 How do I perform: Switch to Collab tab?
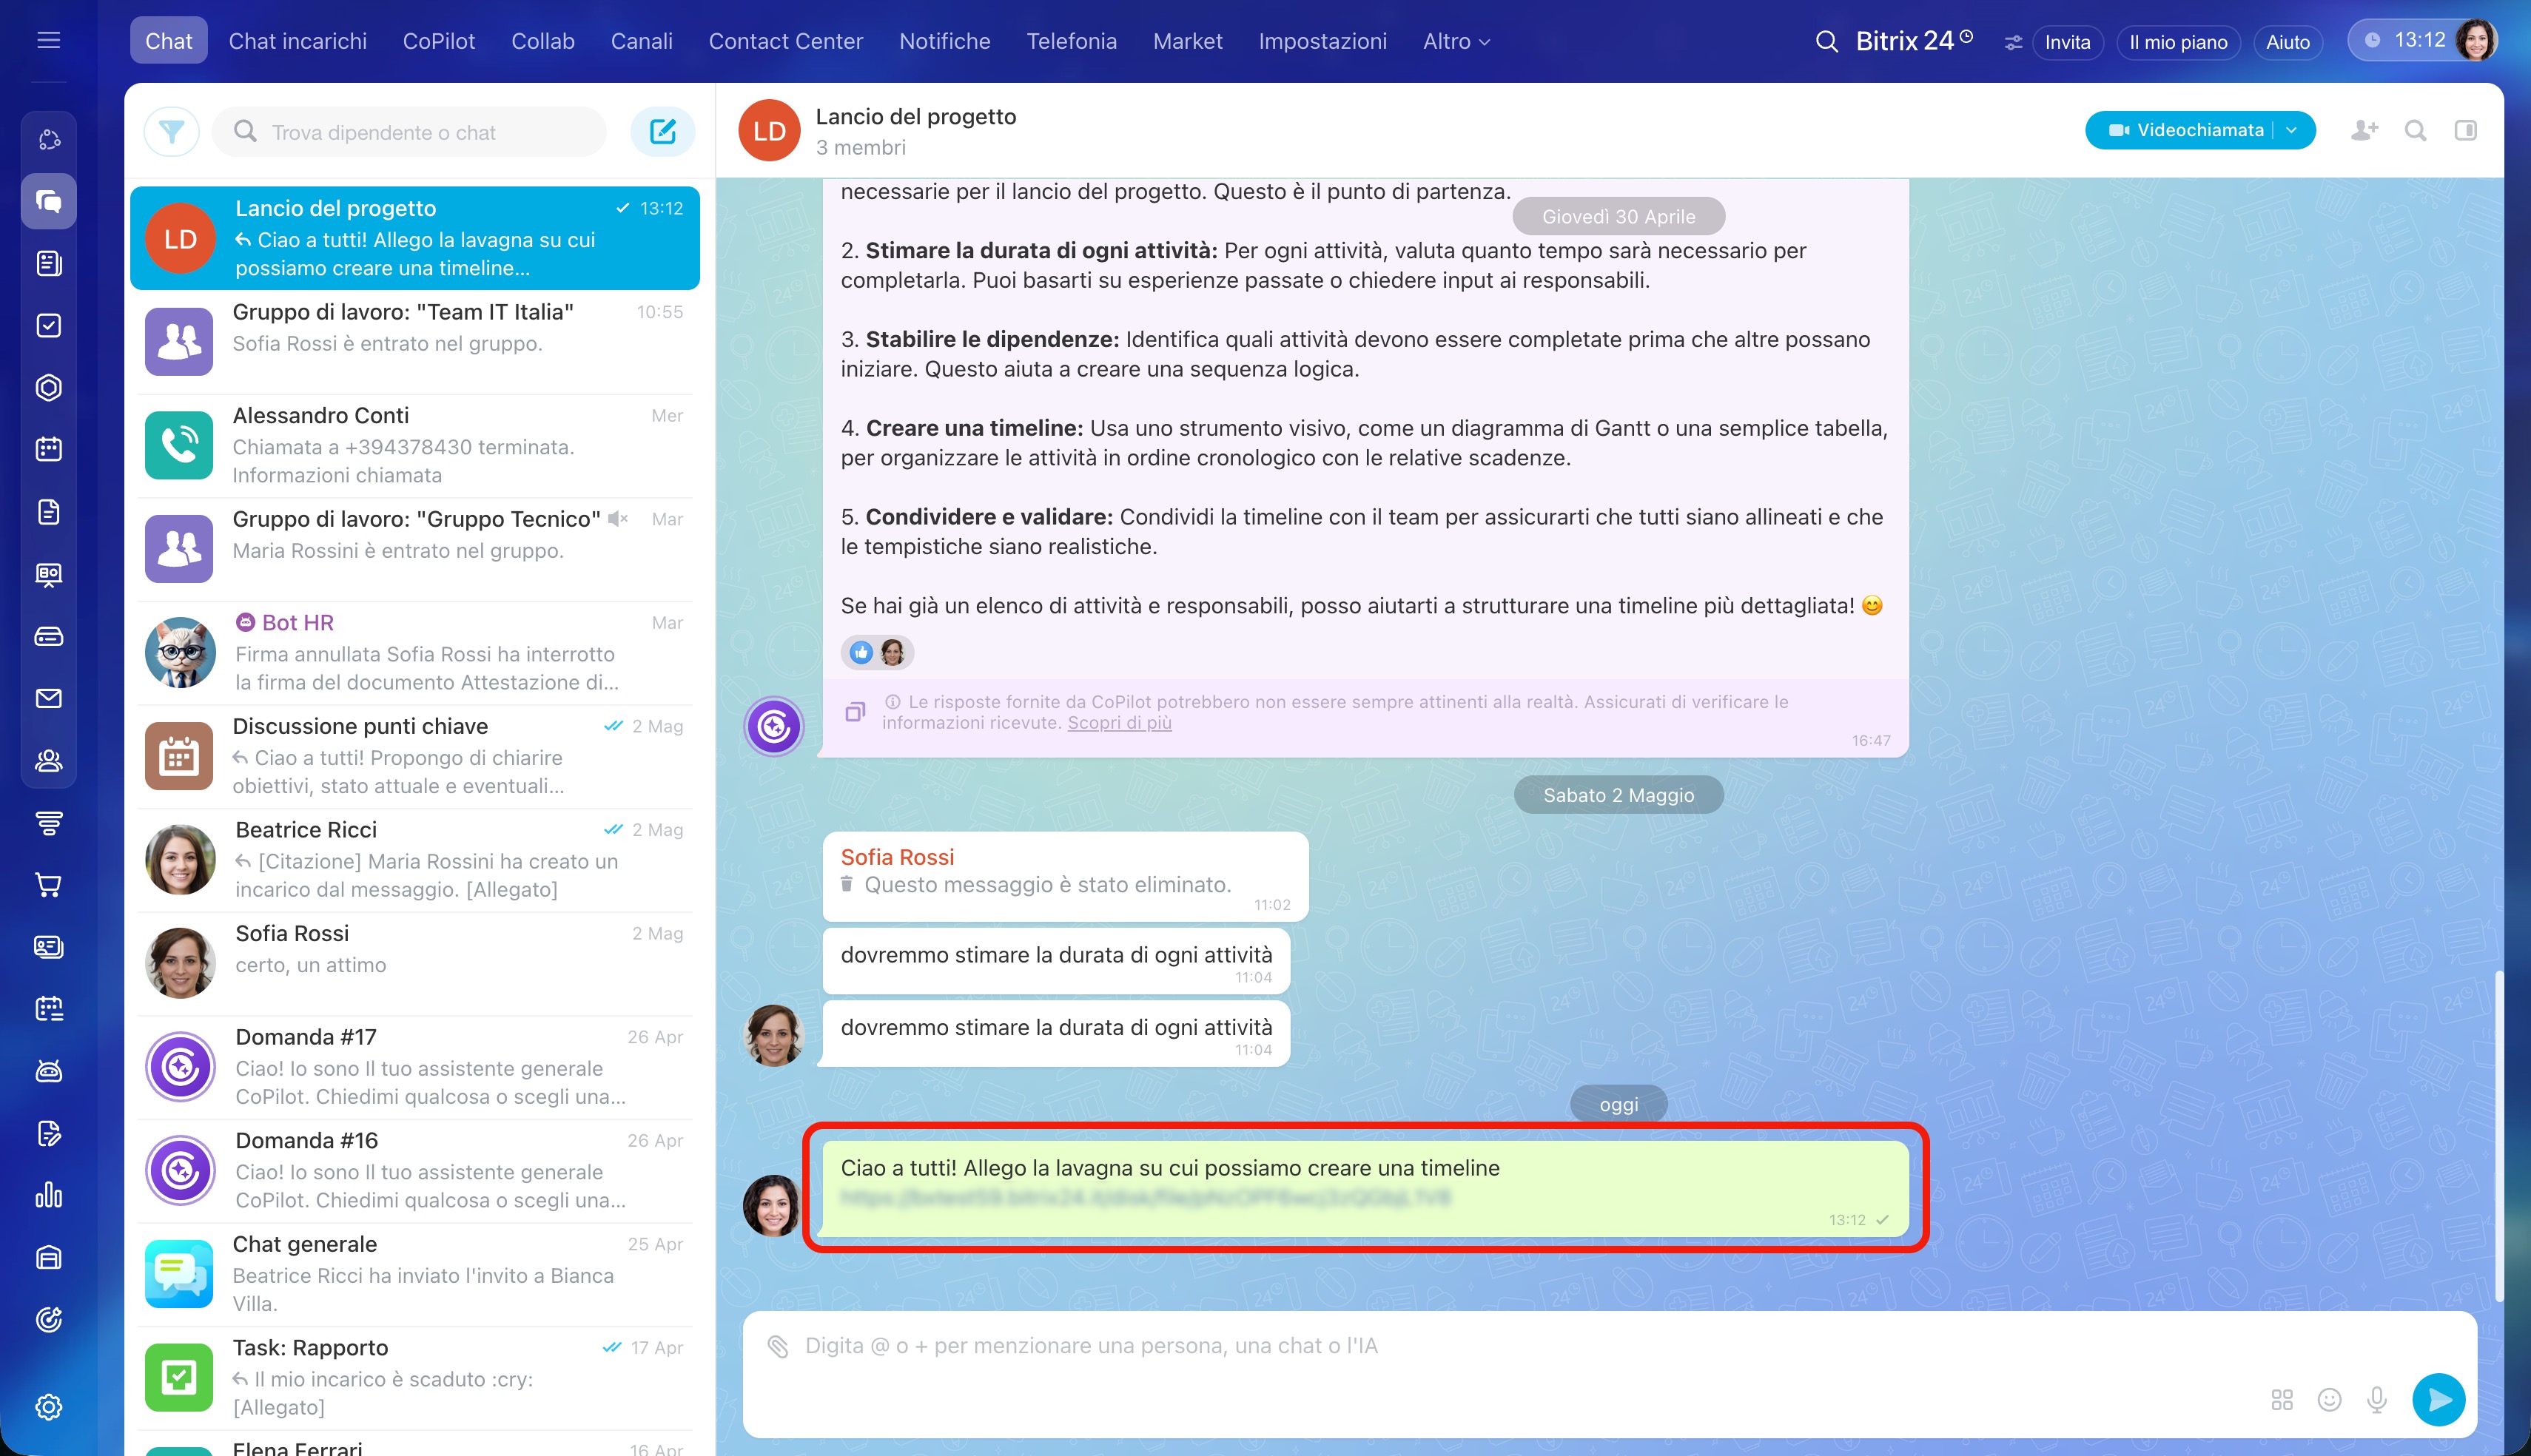543,41
